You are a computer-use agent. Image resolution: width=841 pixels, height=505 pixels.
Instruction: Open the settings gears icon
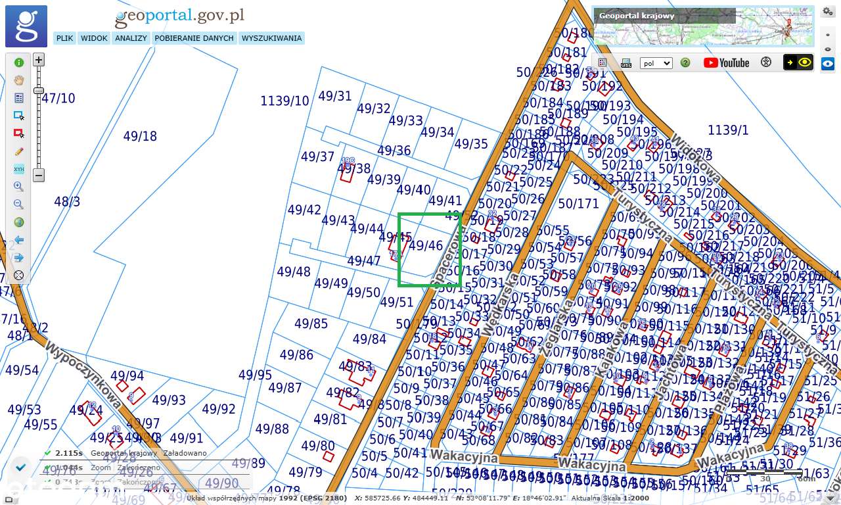point(827,11)
